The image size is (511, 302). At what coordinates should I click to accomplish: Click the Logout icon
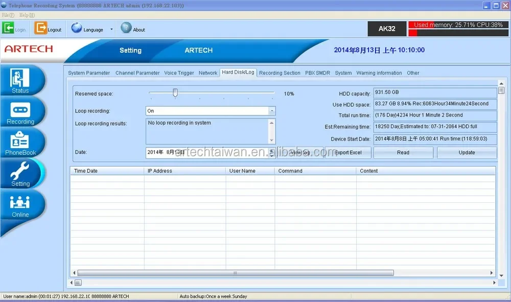(48, 29)
